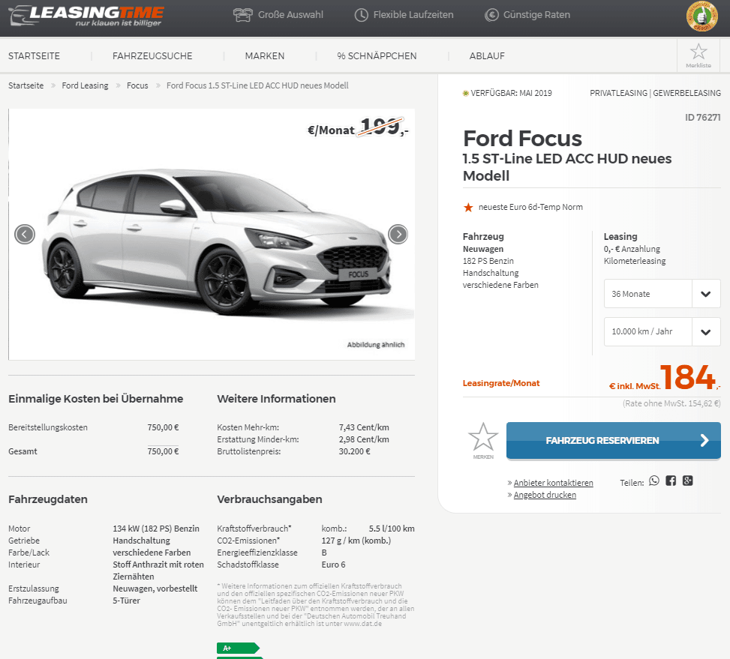Go to Ford Leasing breadcrumb

click(85, 85)
